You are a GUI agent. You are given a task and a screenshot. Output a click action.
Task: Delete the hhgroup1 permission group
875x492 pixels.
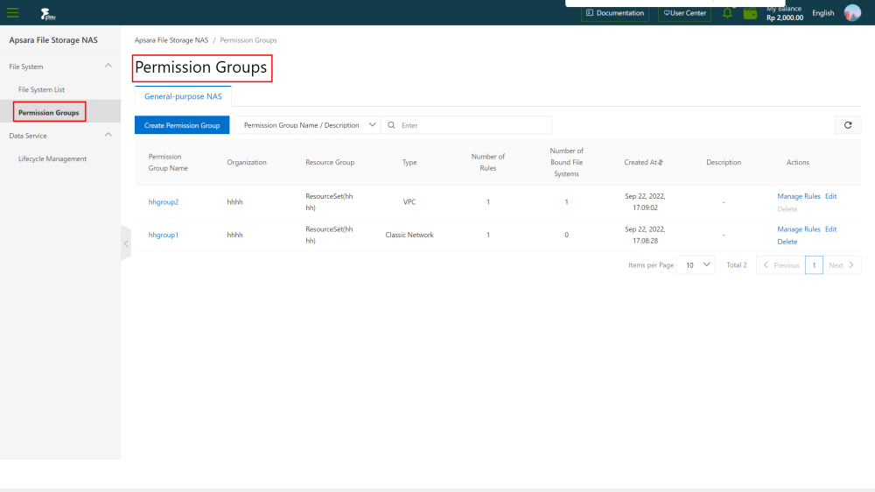tap(787, 241)
